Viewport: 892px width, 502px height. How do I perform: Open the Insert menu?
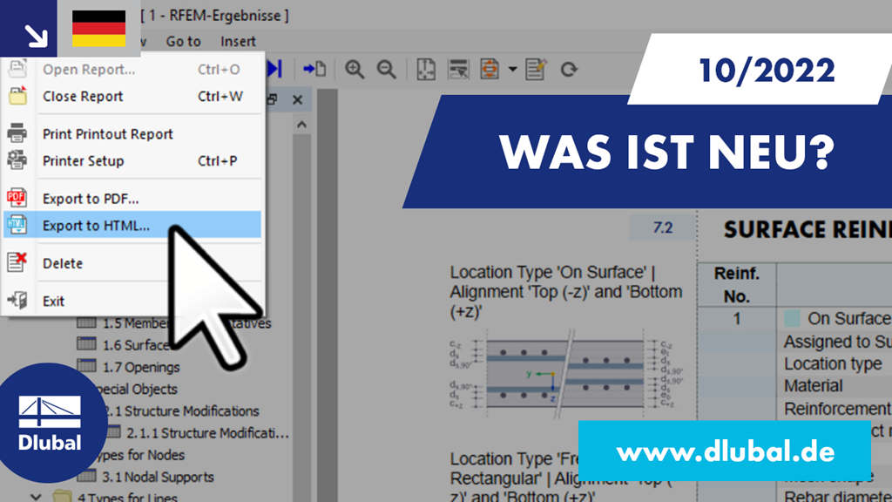[238, 42]
